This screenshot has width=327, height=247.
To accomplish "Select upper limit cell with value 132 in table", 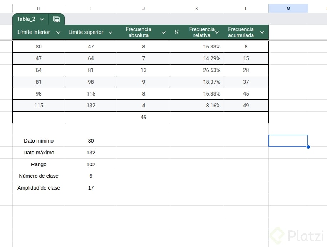I will (x=91, y=106).
